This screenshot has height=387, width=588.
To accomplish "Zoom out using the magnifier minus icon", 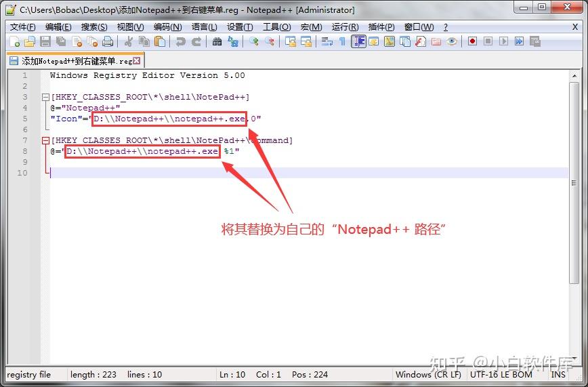I will [x=269, y=41].
